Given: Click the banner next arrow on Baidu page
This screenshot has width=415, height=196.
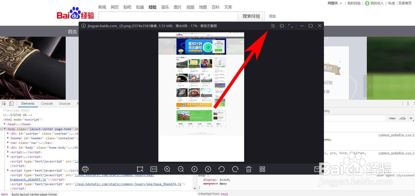Looking at the screenshot, I should click(x=368, y=86).
